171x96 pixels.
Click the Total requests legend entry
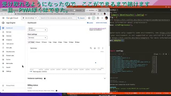point(38,72)
